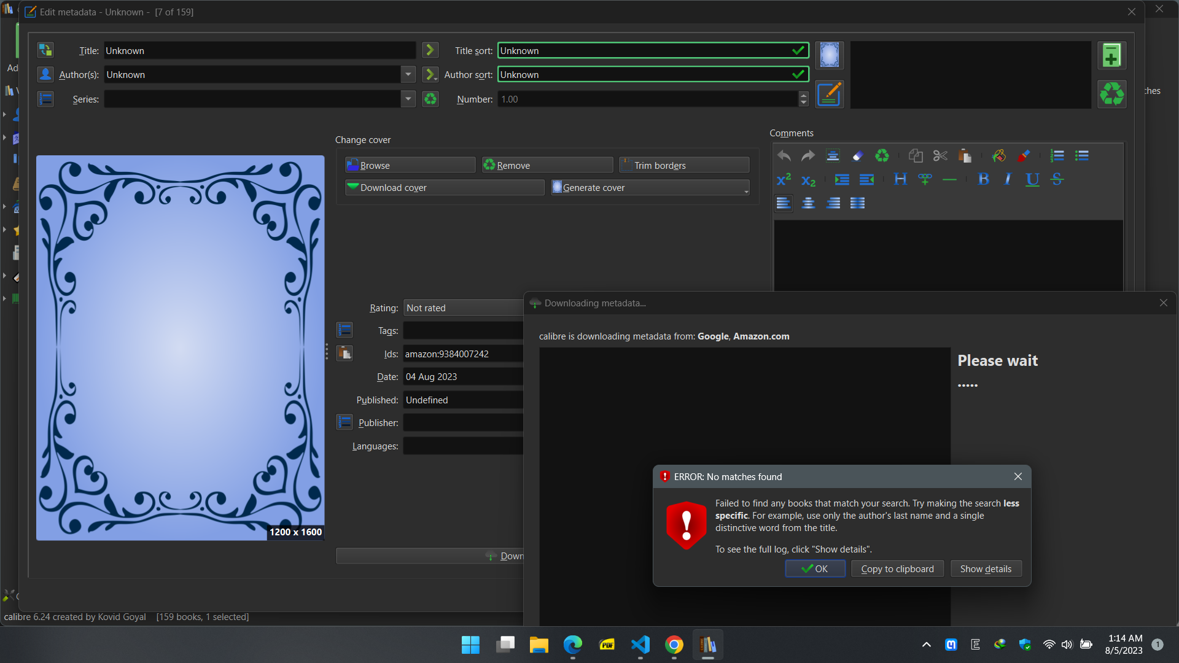Screen dimensions: 1179x663
Task: Click the paste icon in Comments toolbar
Action: tap(965, 156)
